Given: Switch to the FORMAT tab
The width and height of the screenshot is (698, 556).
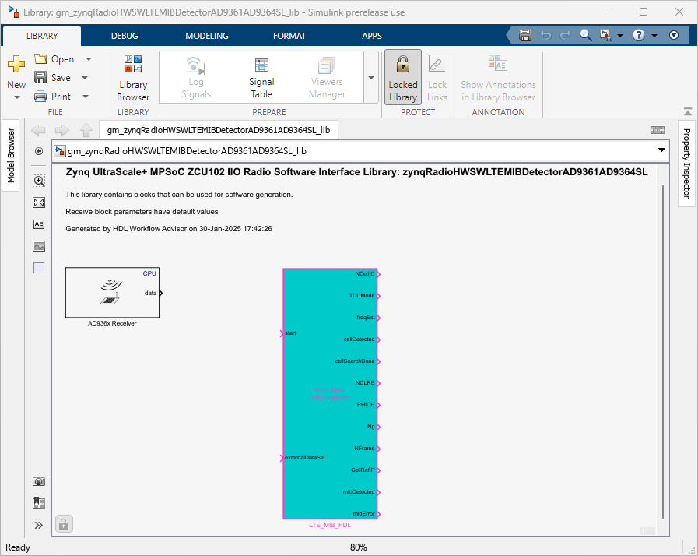Looking at the screenshot, I should (289, 36).
